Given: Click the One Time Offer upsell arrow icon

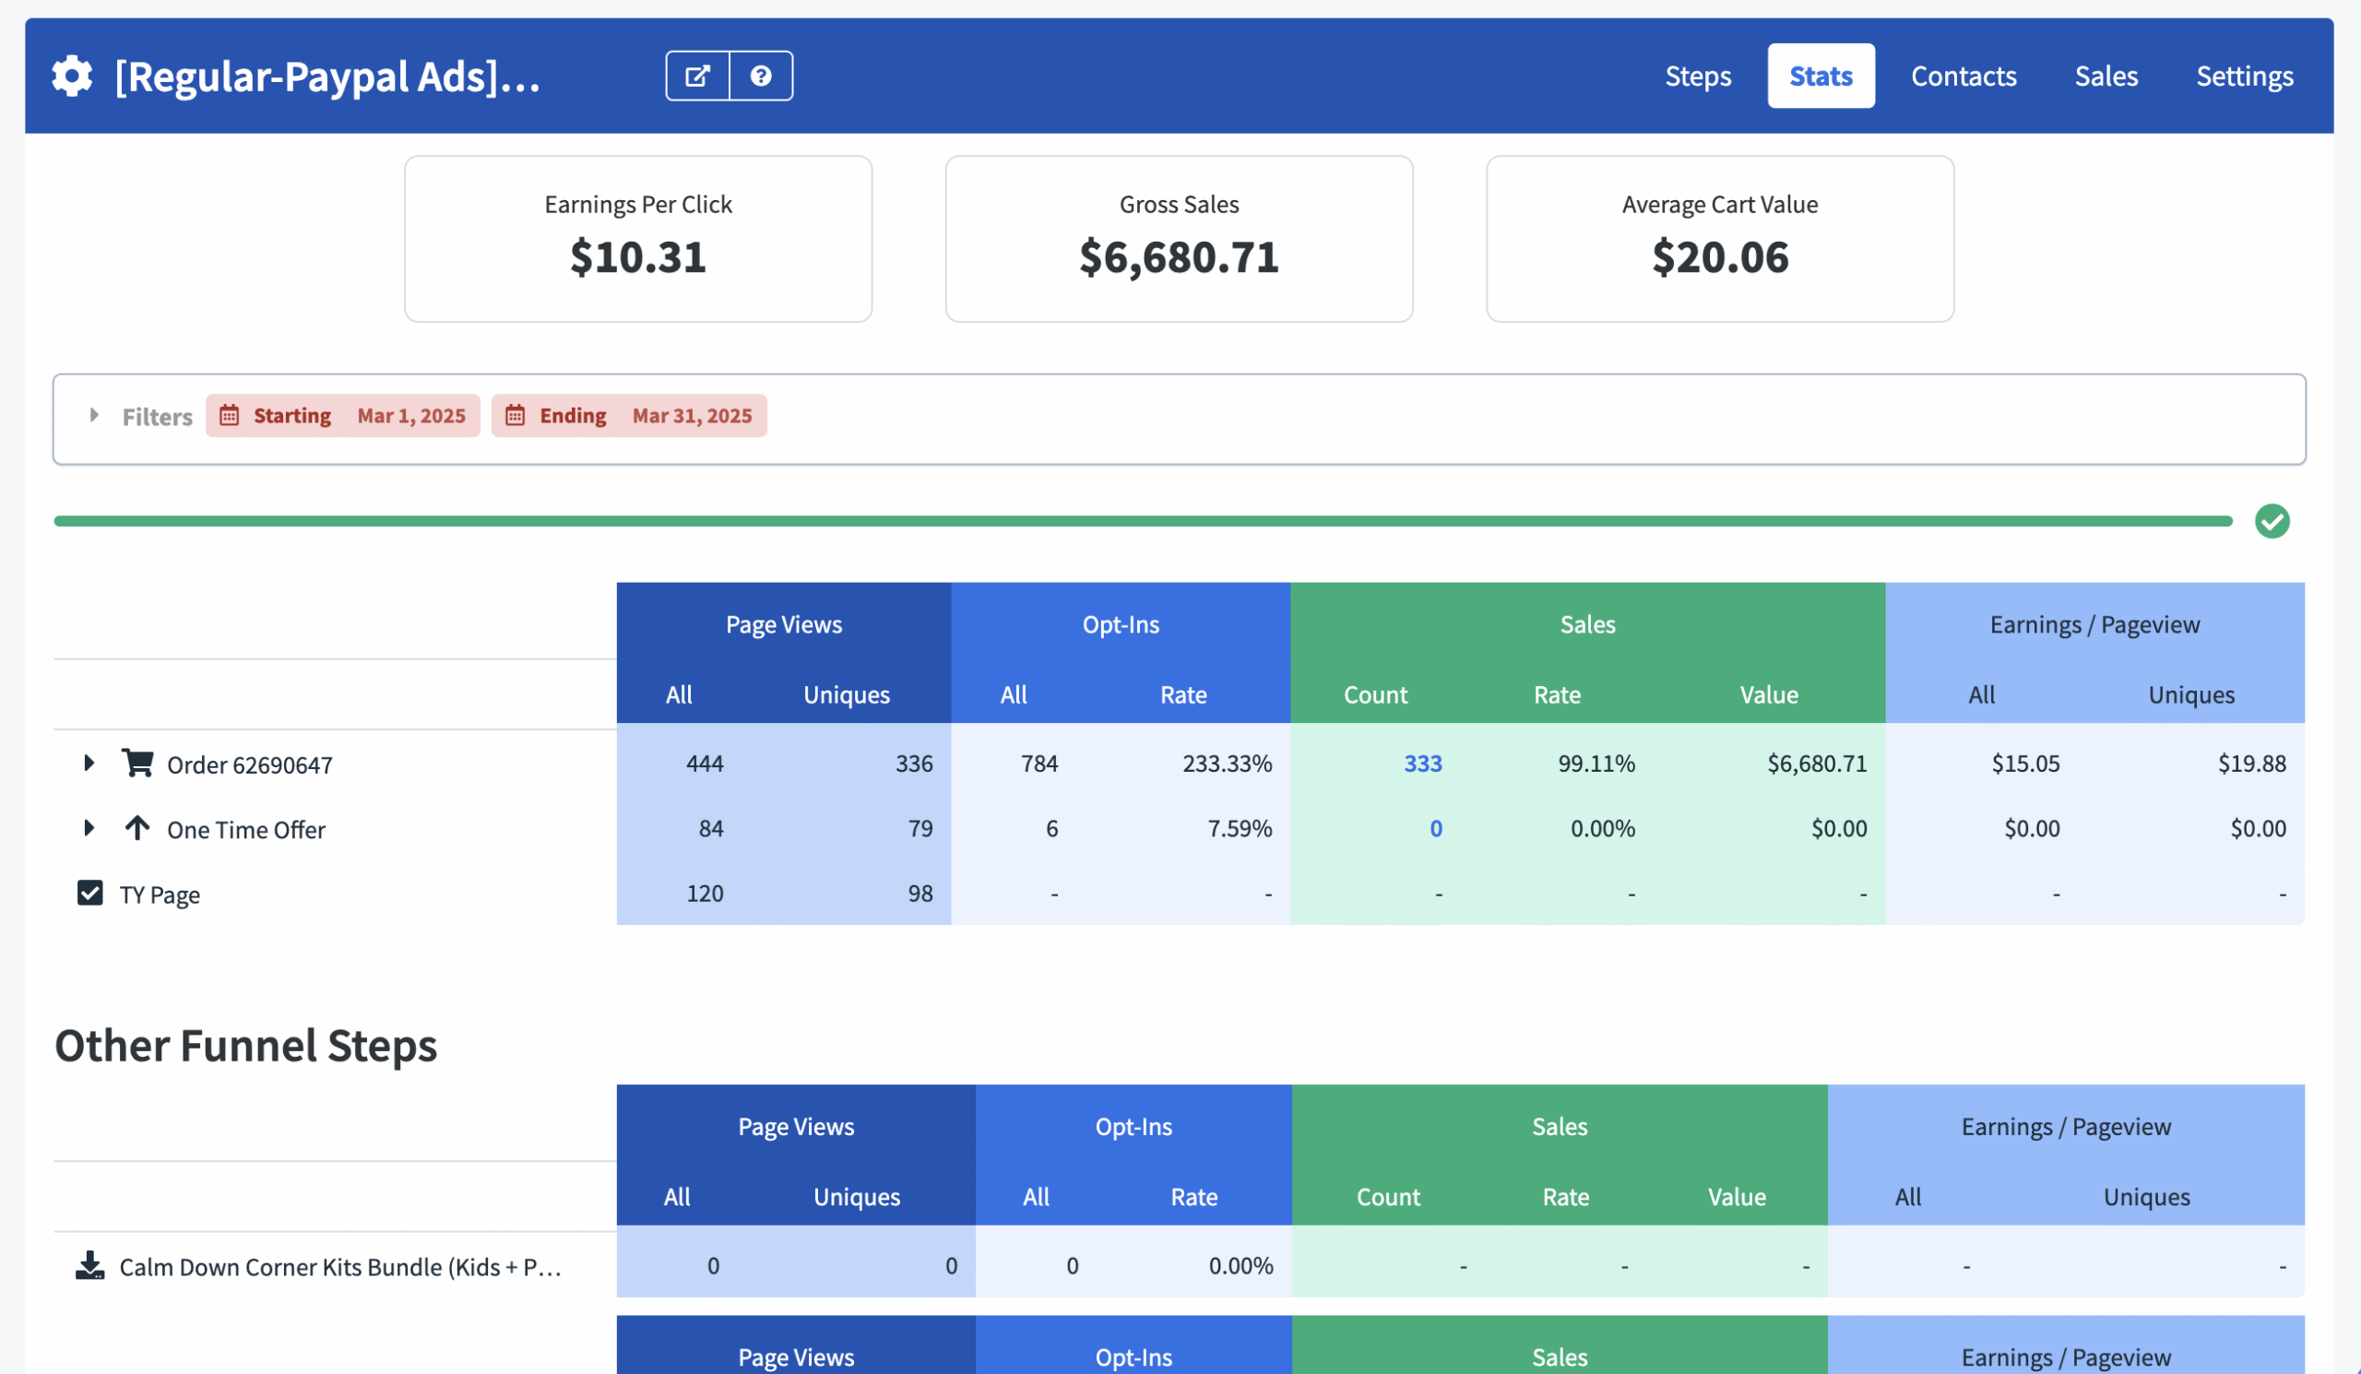Looking at the screenshot, I should [x=137, y=828].
